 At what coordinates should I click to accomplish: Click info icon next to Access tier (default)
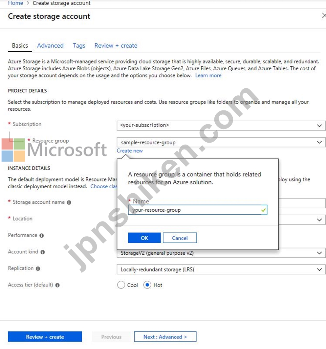(57, 285)
